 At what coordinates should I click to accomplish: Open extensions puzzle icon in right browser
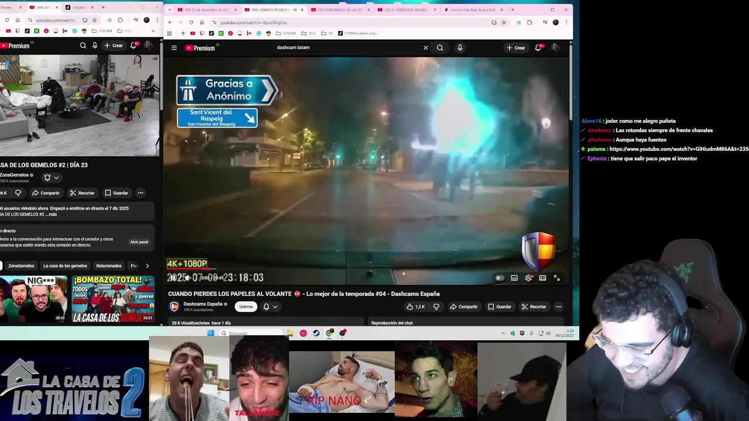coord(530,22)
